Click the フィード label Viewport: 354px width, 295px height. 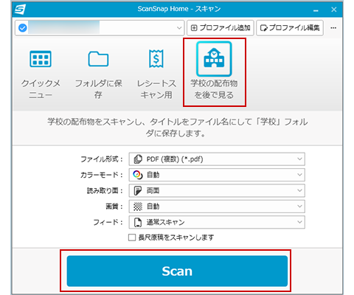[108, 222]
